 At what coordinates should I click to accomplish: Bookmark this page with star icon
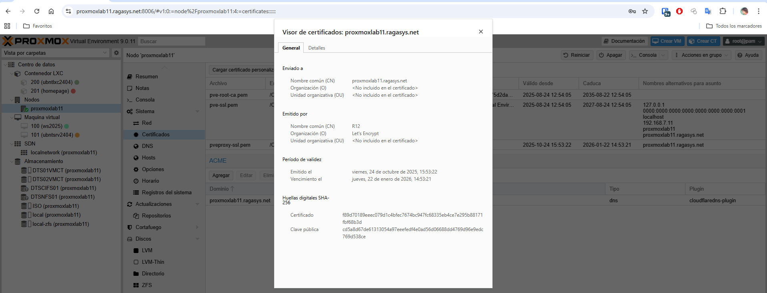tap(645, 11)
